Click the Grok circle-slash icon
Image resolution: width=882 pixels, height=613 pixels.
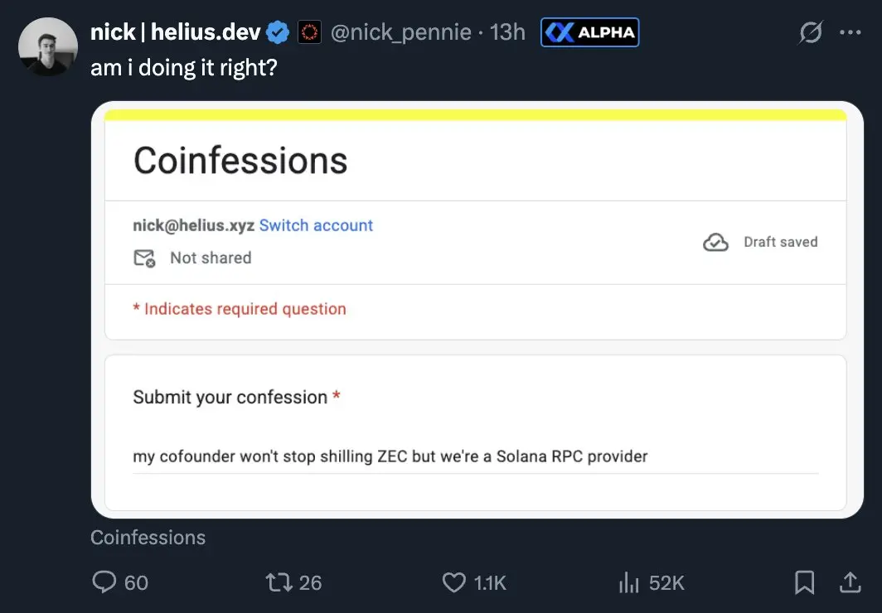(x=810, y=33)
